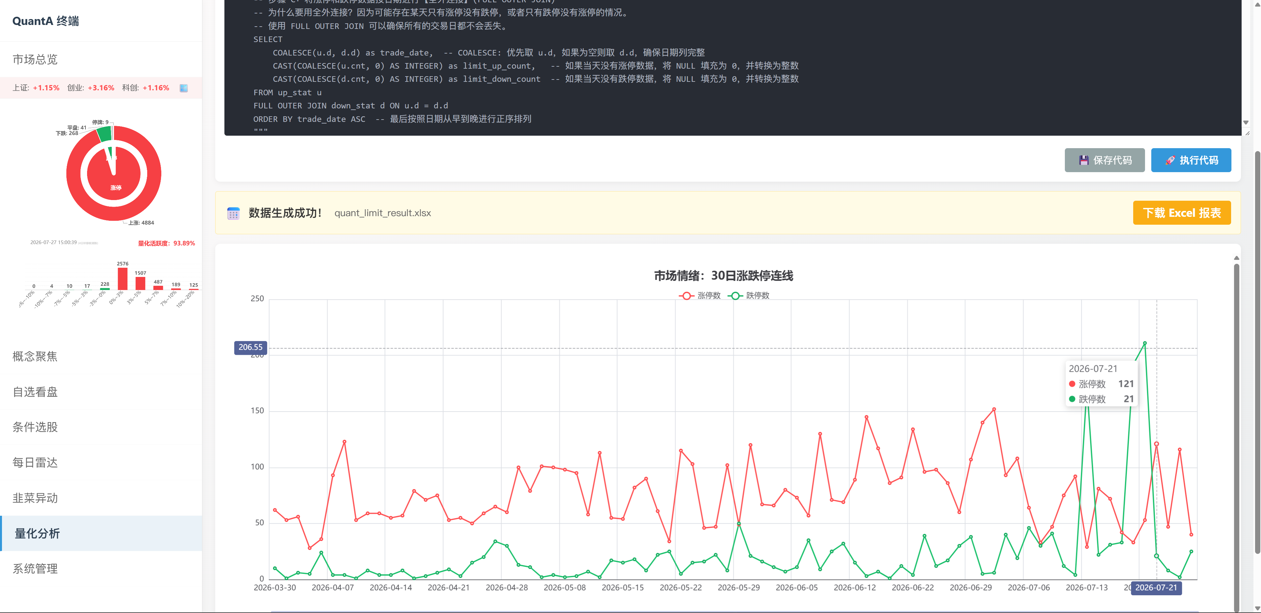
Task: Click the 上证: +1.15% index value
Action: click(x=36, y=88)
